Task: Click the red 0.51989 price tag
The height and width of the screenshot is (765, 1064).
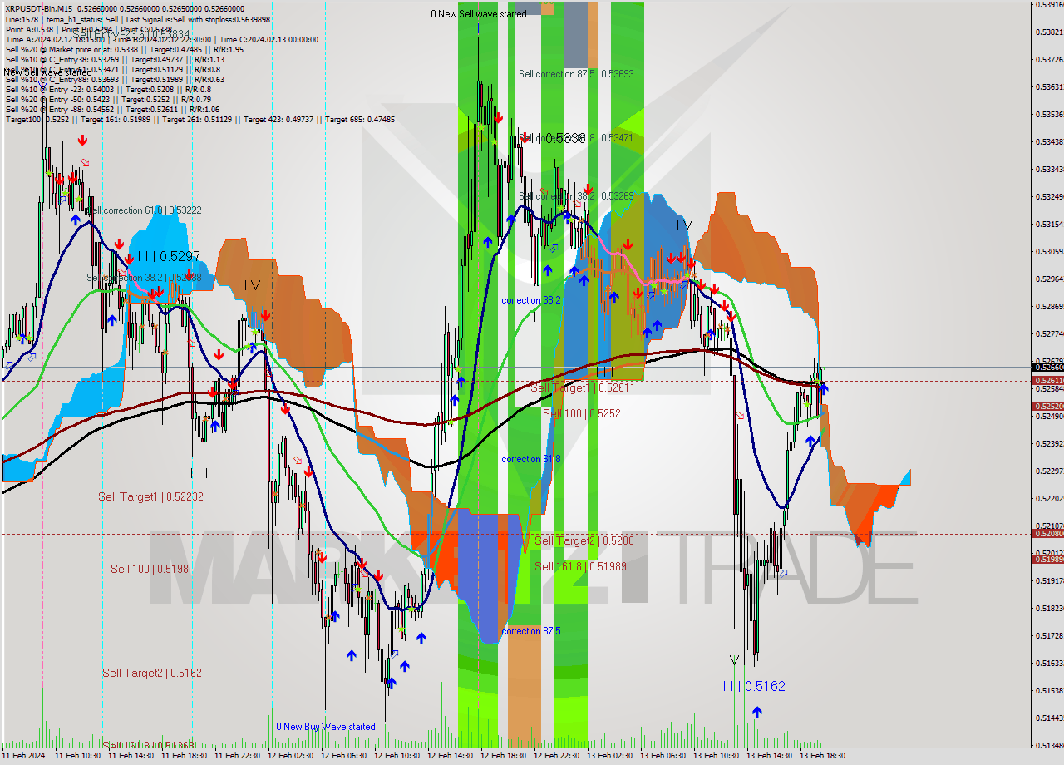Action: pos(1047,559)
